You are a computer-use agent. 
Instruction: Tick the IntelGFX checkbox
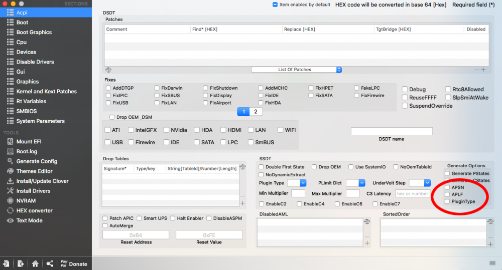point(131,130)
